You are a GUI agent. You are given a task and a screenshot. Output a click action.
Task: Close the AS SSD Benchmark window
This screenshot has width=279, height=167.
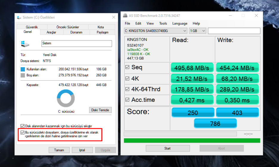pos(256,15)
